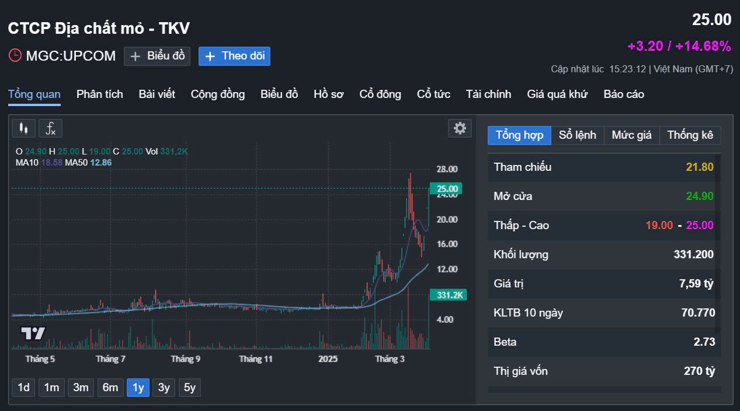Select the Tổng quan tab
This screenshot has width=740, height=411.
click(34, 94)
